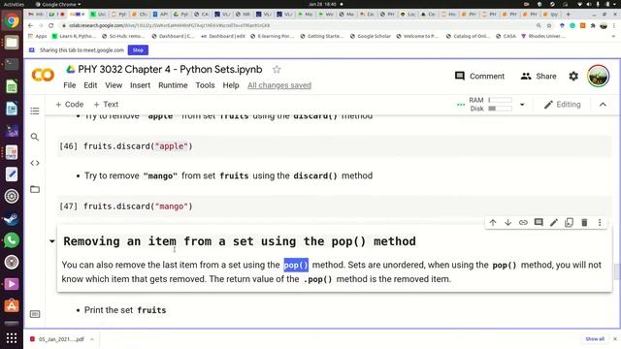Open more cell actions menu

point(600,222)
